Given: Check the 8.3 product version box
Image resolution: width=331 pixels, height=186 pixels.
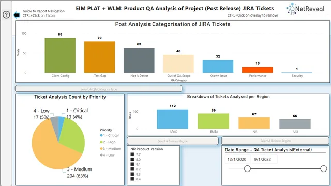Looking at the screenshot, I should (132, 174).
